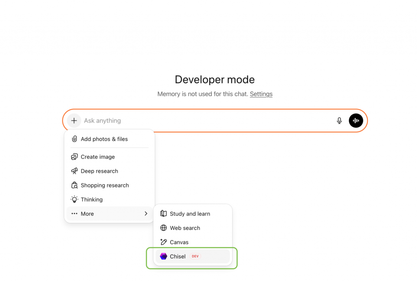
Task: Launch voice mode with the black waveform button
Action: coord(356,121)
